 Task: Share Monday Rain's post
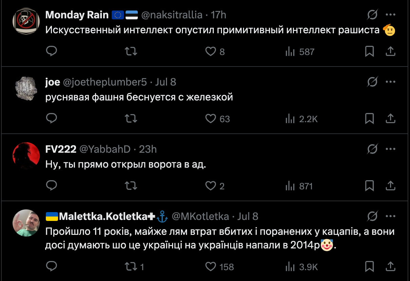(391, 52)
